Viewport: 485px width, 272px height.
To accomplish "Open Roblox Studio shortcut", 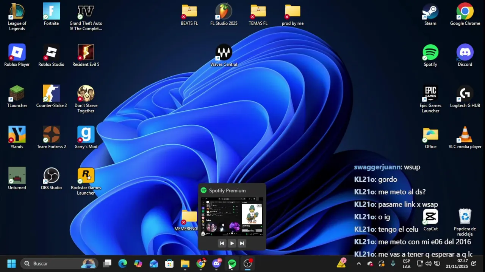I will pyautogui.click(x=51, y=55).
